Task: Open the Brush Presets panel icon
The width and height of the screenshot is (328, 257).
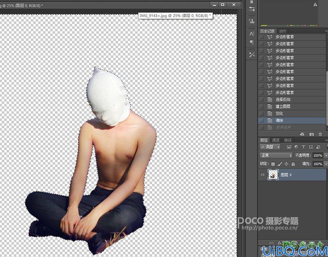Action: 252,9
